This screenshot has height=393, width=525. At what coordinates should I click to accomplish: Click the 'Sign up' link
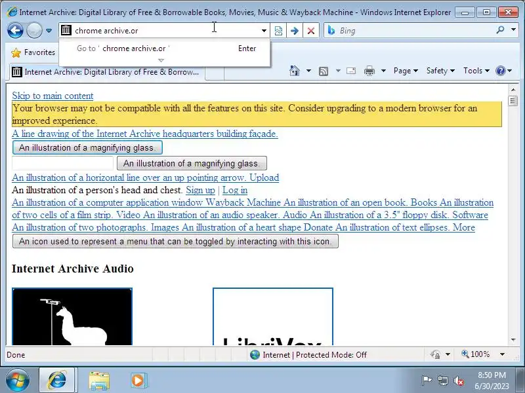click(x=200, y=190)
